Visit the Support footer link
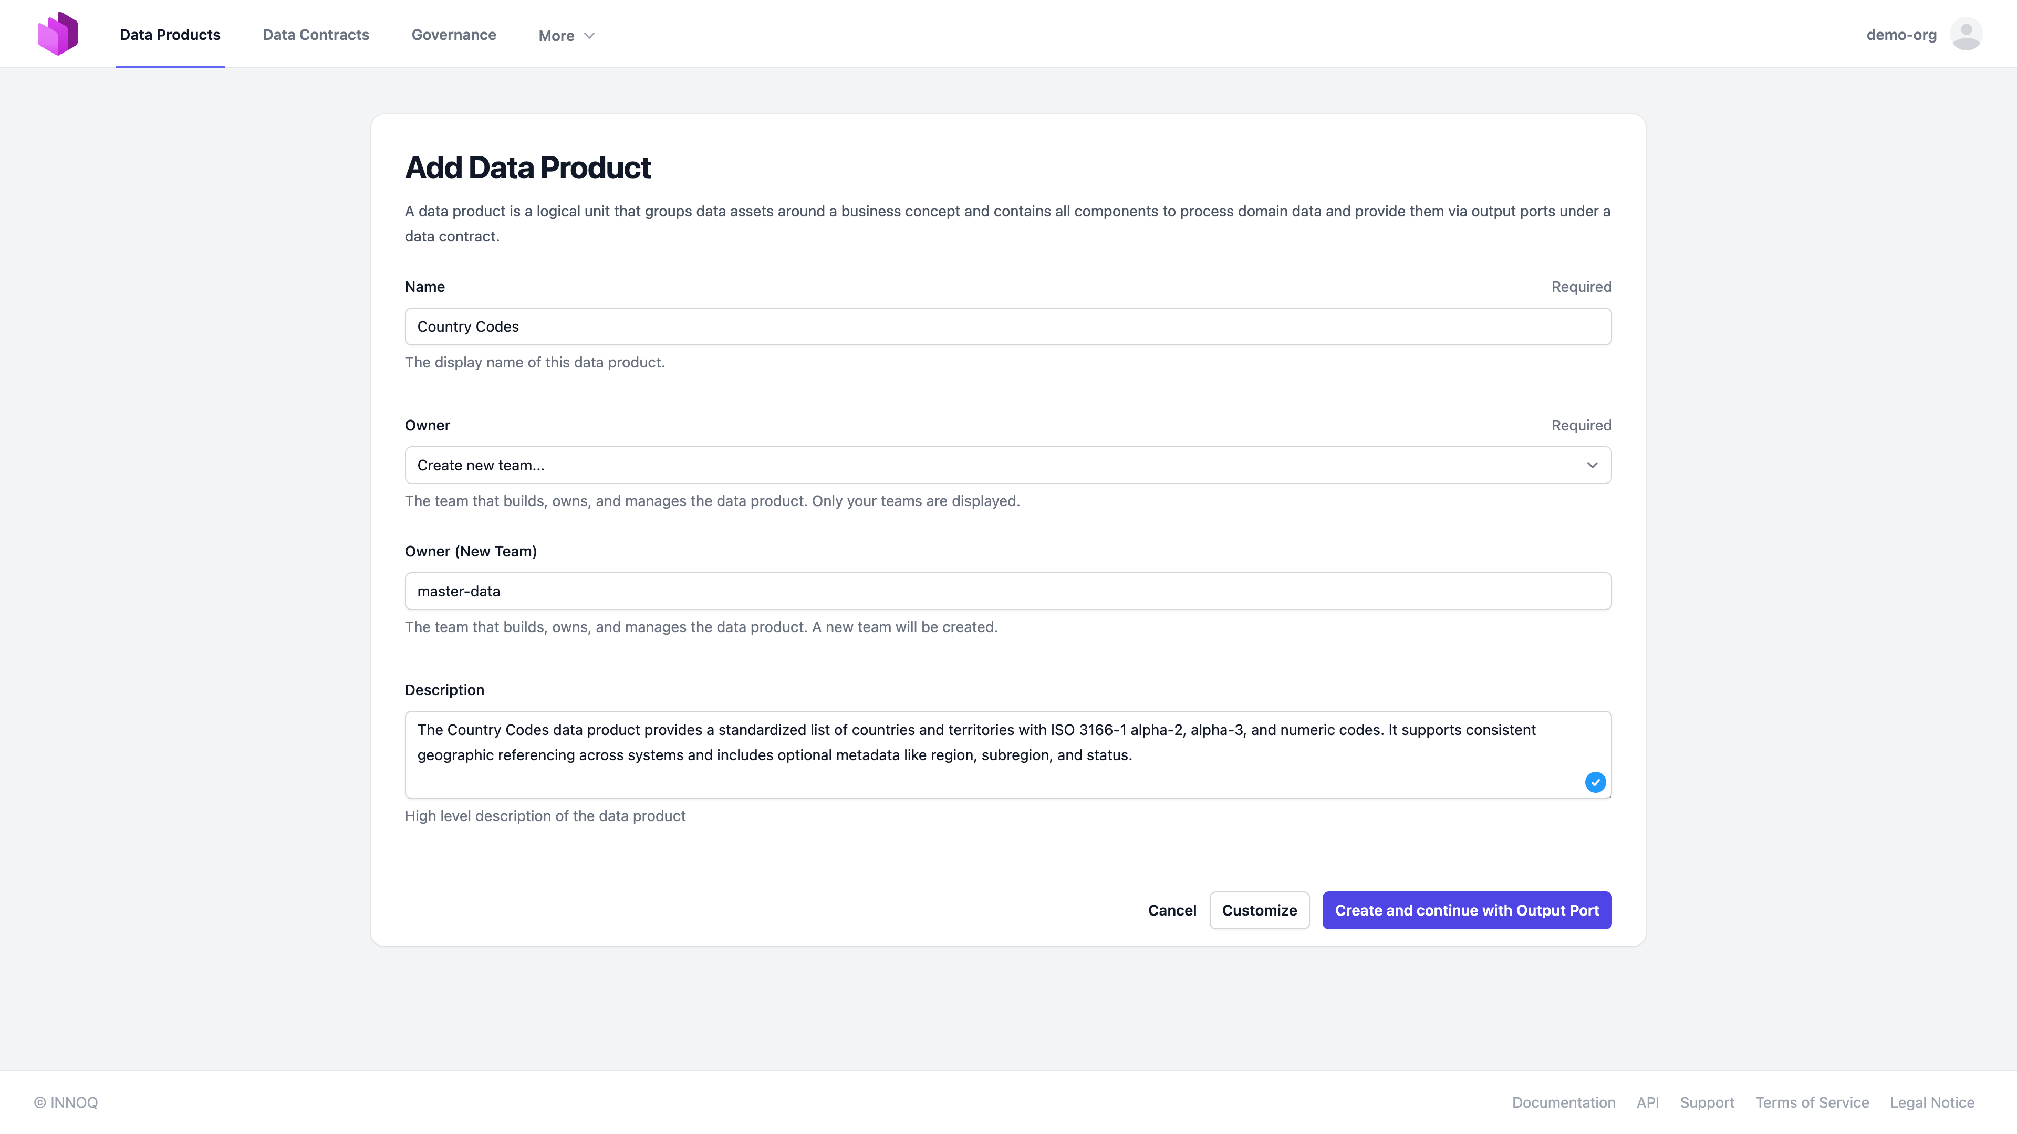 tap(1706, 1102)
